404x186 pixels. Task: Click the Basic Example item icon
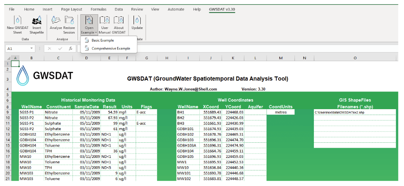(87, 40)
